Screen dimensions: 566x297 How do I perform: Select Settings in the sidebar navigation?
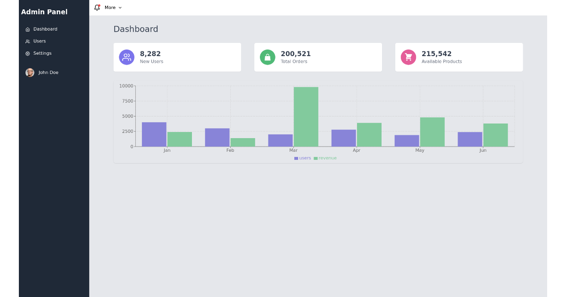point(42,53)
